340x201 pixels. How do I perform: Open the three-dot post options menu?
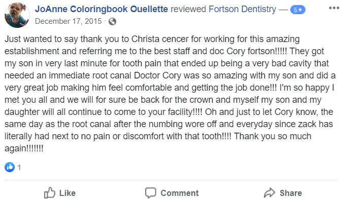click(x=334, y=8)
